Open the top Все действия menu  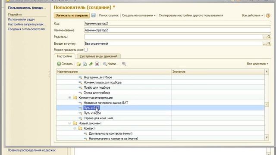(252, 15)
